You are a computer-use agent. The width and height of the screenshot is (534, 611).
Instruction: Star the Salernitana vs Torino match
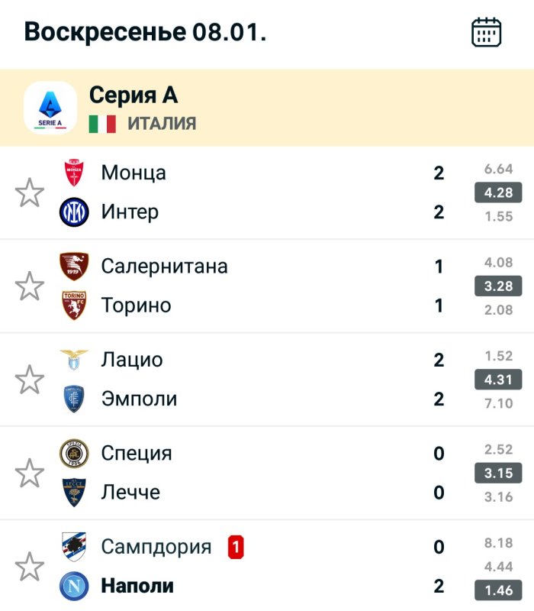coord(30,286)
